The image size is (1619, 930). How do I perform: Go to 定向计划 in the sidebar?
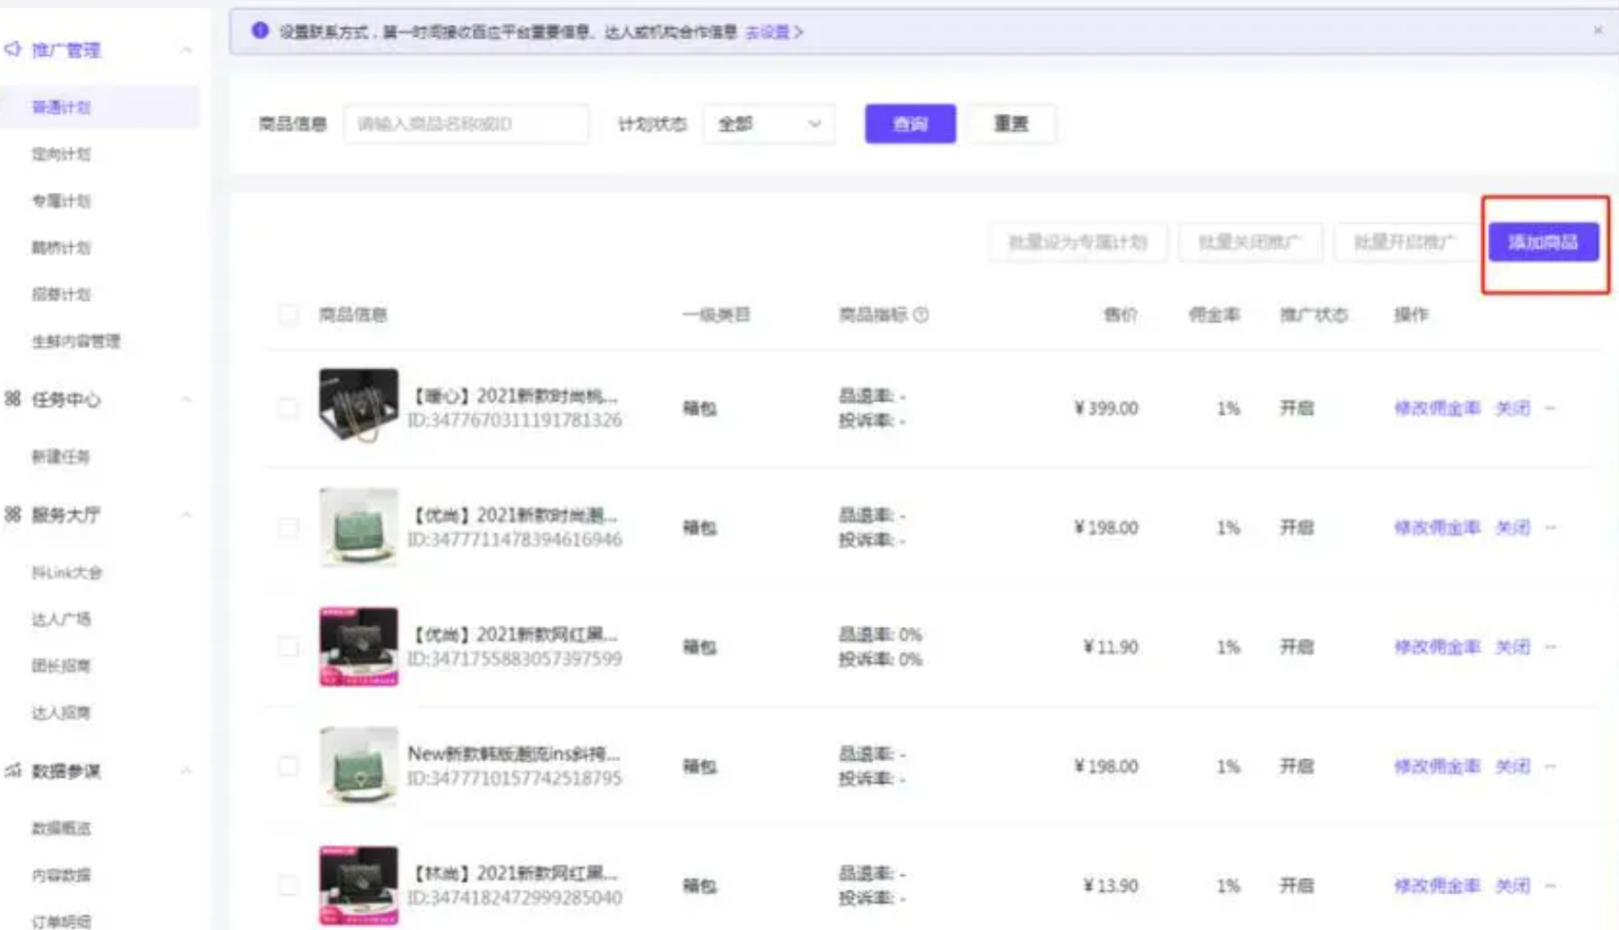click(62, 154)
